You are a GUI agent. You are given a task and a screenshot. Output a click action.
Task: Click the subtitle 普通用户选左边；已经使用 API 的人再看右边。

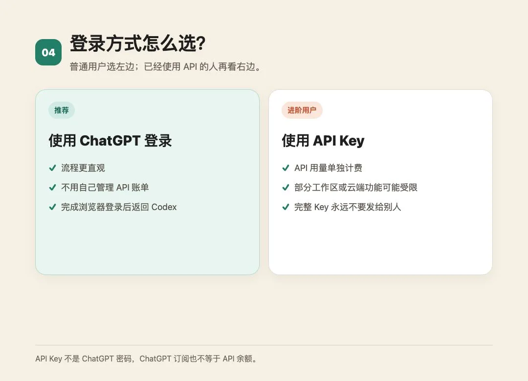tap(165, 66)
